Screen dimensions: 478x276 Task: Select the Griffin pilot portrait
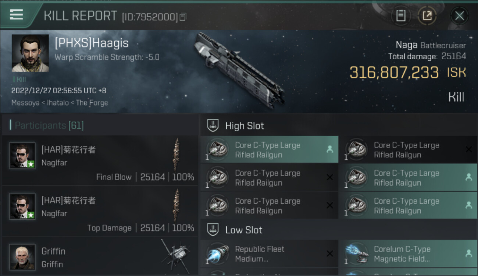(22, 257)
